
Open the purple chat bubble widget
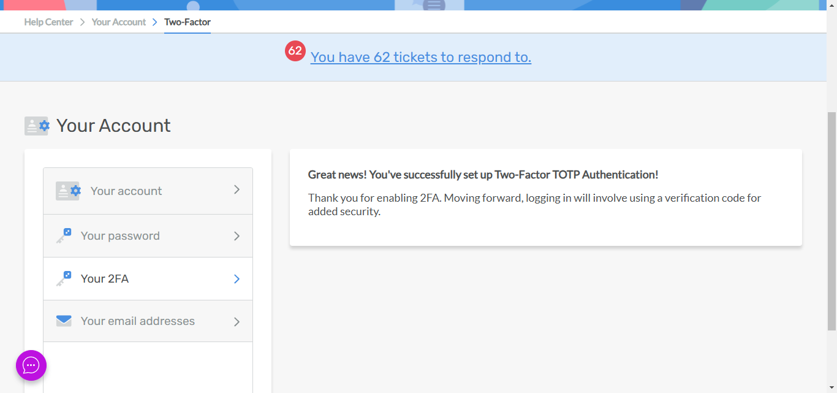[31, 365]
